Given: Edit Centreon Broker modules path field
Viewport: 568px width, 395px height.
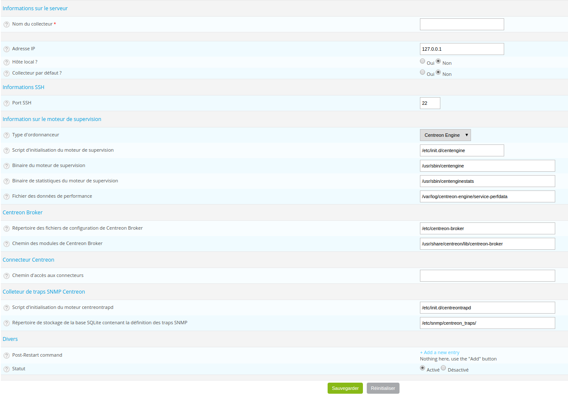Looking at the screenshot, I should point(487,244).
